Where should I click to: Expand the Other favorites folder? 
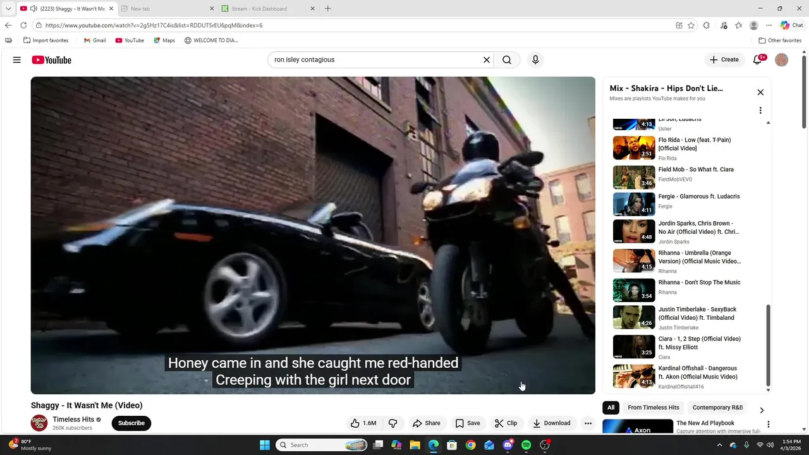[780, 40]
